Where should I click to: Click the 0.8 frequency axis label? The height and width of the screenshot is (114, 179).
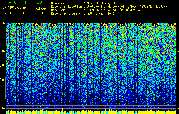[3, 80]
